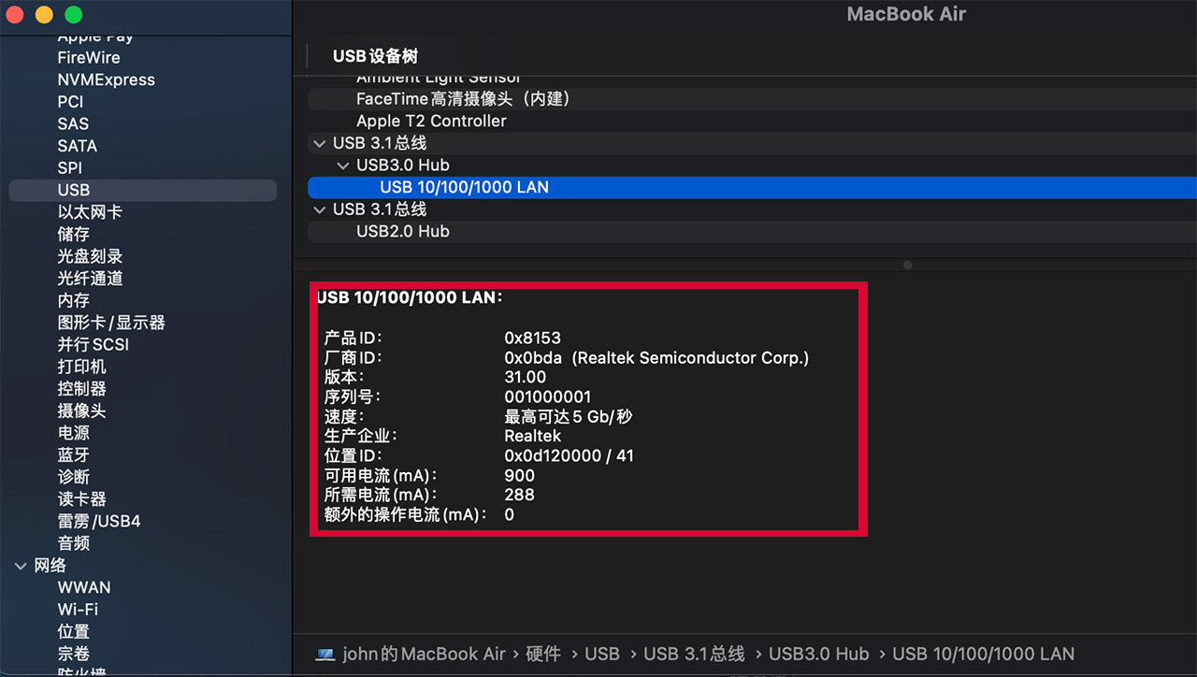The height and width of the screenshot is (677, 1197).
Task: Collapse the first USB 3.1总线 tree node
Action: 319,143
